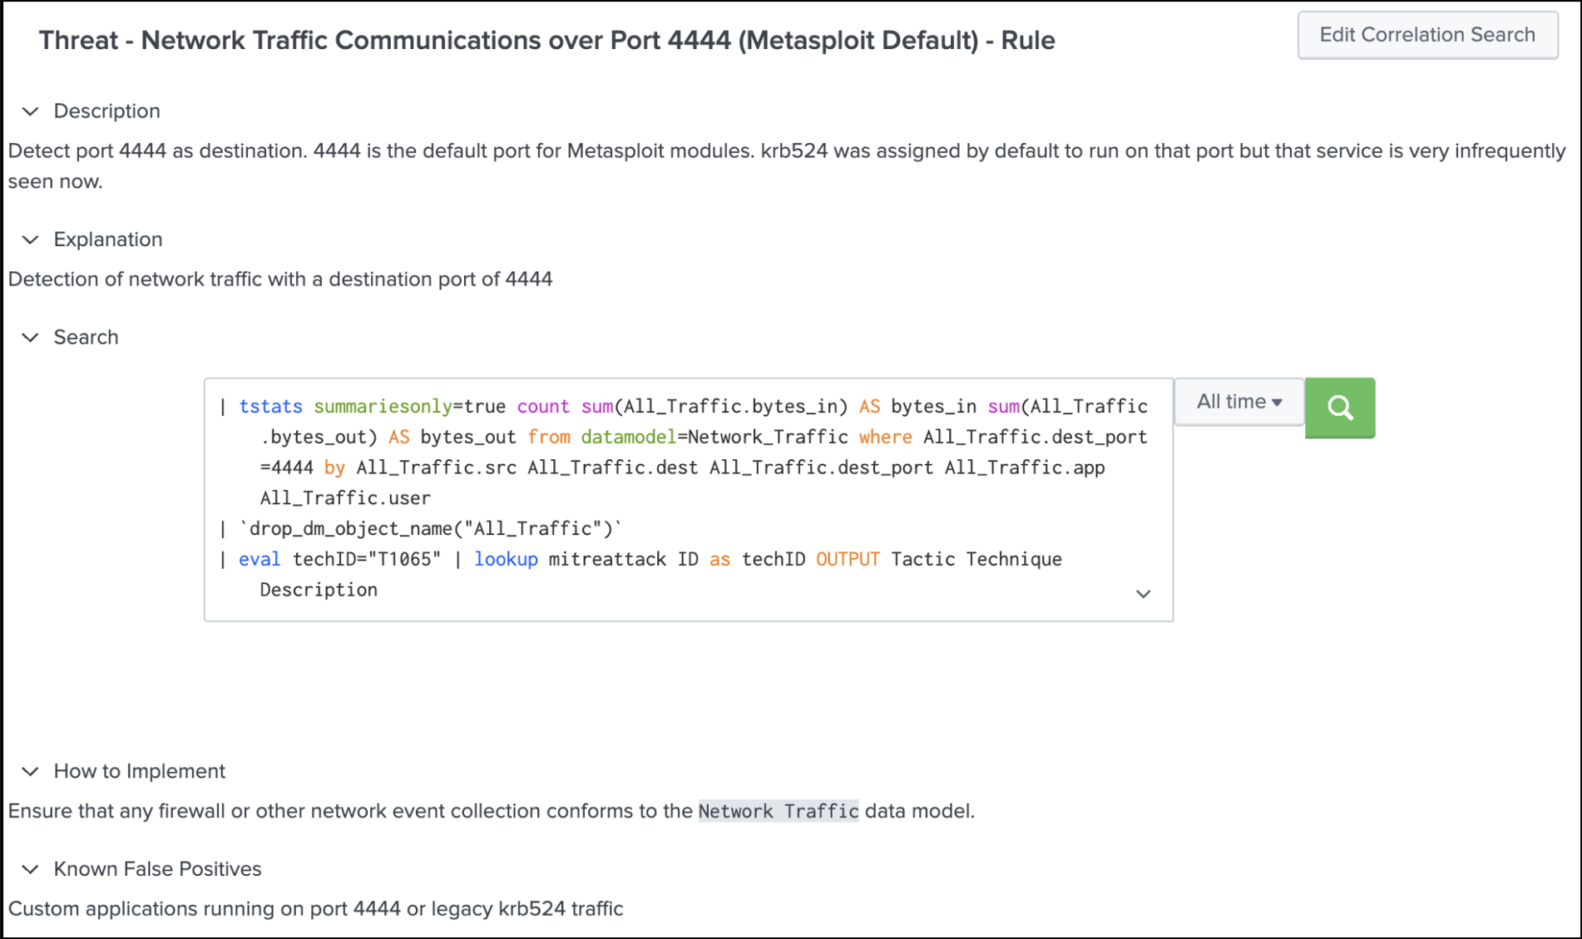Collapse the Known False Positives chevron
Screen dimensions: 1582x939
(31, 869)
